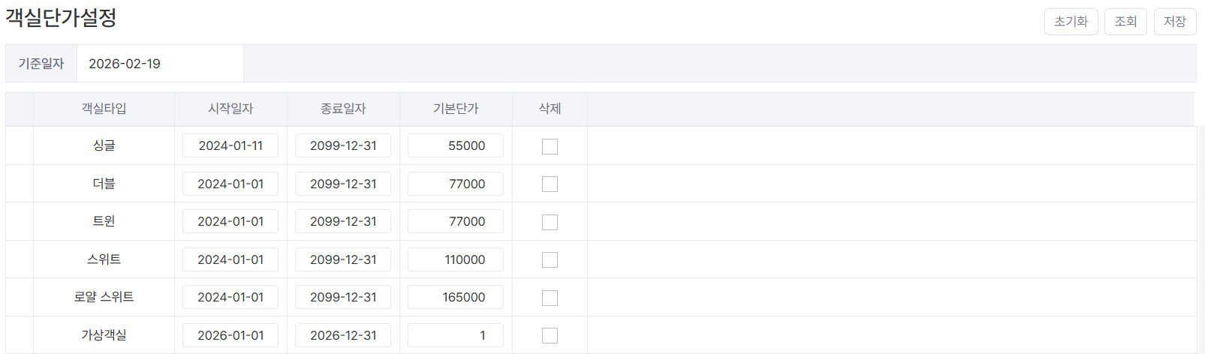Edit the 싱글 start date field

tap(230, 145)
